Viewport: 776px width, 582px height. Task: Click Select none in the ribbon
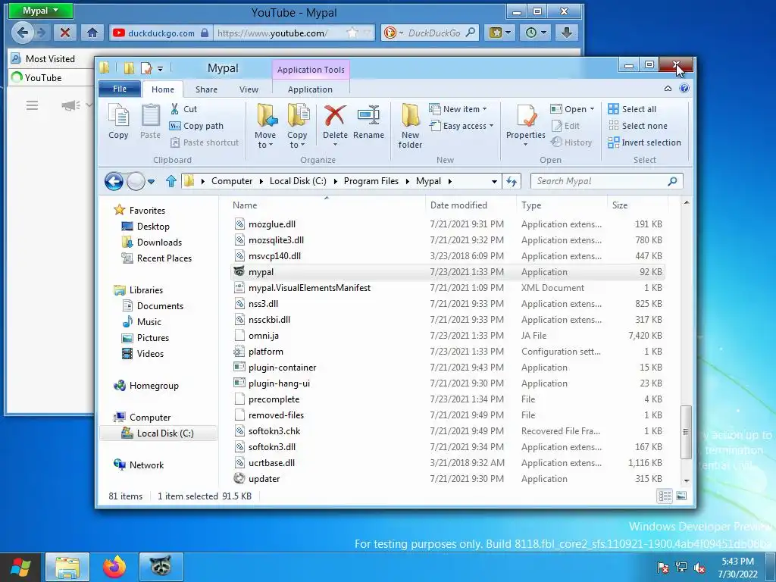point(638,126)
